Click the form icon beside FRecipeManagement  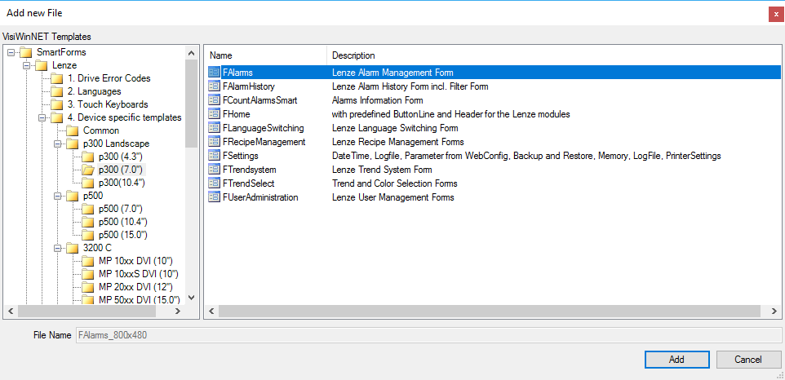215,142
